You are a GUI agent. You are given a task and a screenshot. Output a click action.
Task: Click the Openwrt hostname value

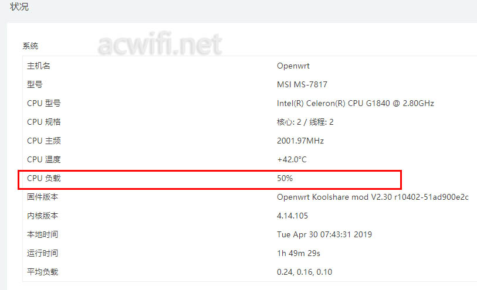point(293,66)
